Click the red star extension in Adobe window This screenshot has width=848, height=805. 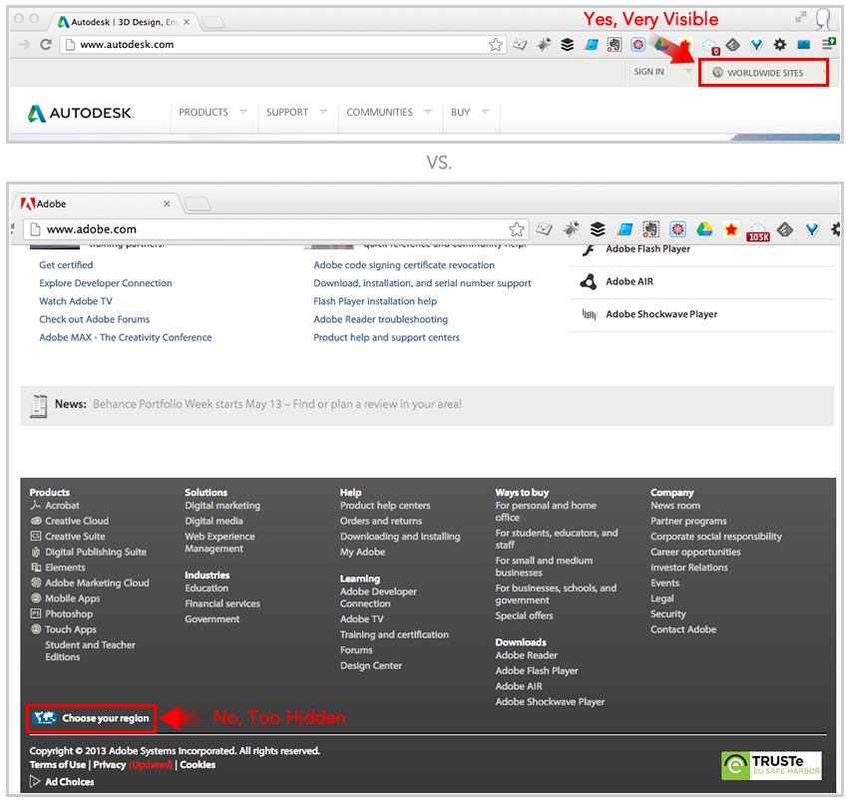[x=731, y=229]
